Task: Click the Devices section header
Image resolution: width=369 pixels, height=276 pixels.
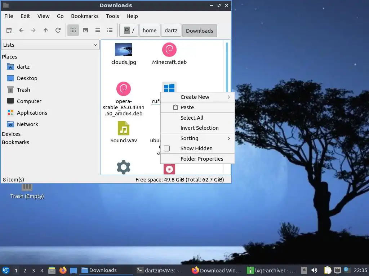Action: [x=11, y=134]
